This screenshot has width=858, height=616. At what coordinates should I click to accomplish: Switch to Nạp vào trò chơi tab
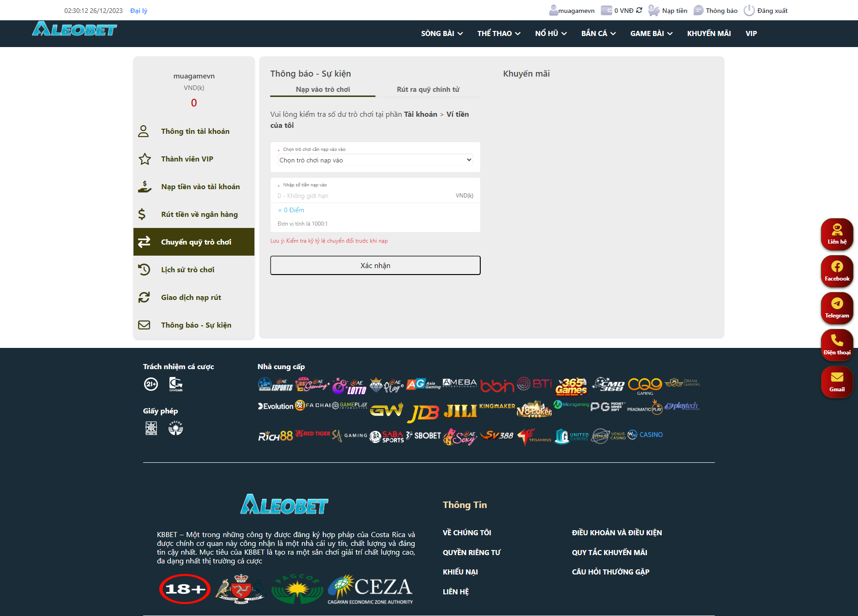click(x=323, y=90)
